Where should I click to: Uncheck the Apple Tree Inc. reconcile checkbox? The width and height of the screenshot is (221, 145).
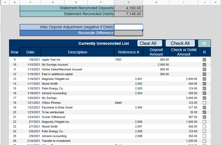(x=204, y=60)
